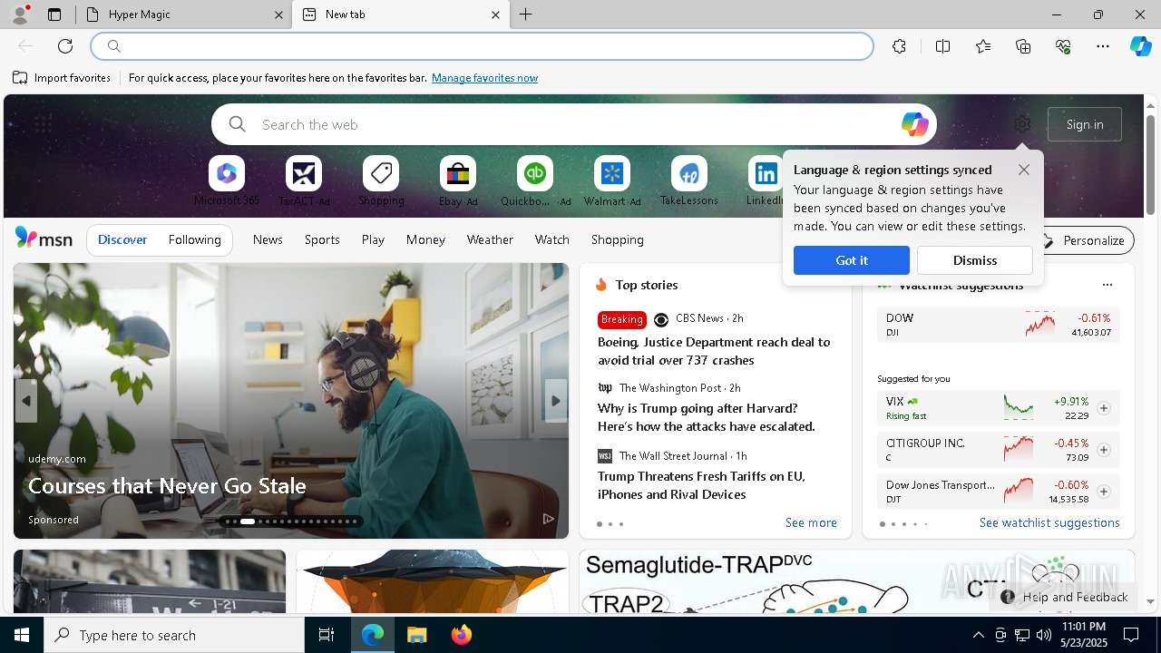Click Manage favorites now link
1161x653 pixels.
[x=484, y=78]
